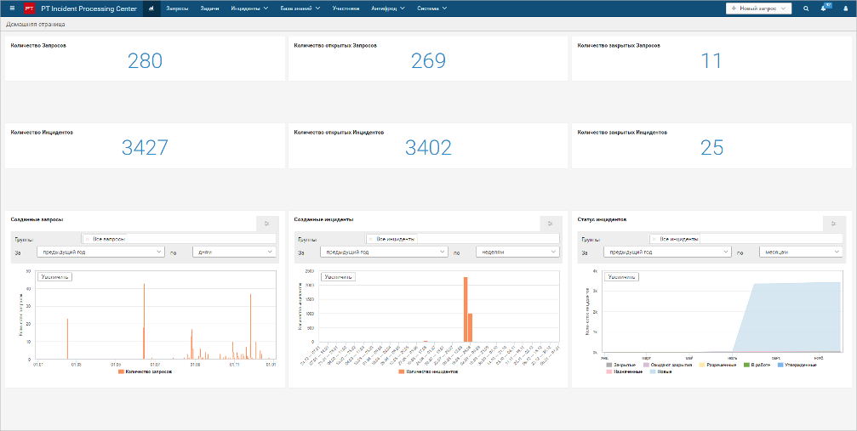Open the search magnifier icon
This screenshot has width=857, height=431.
(806, 9)
